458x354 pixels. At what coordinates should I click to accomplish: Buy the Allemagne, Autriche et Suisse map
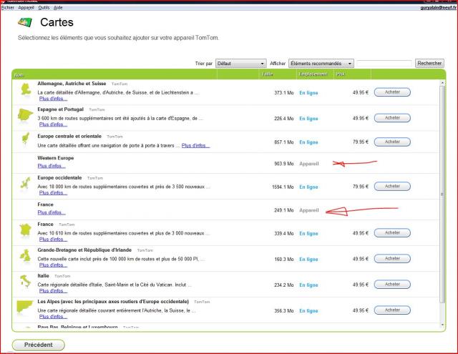pyautogui.click(x=392, y=92)
